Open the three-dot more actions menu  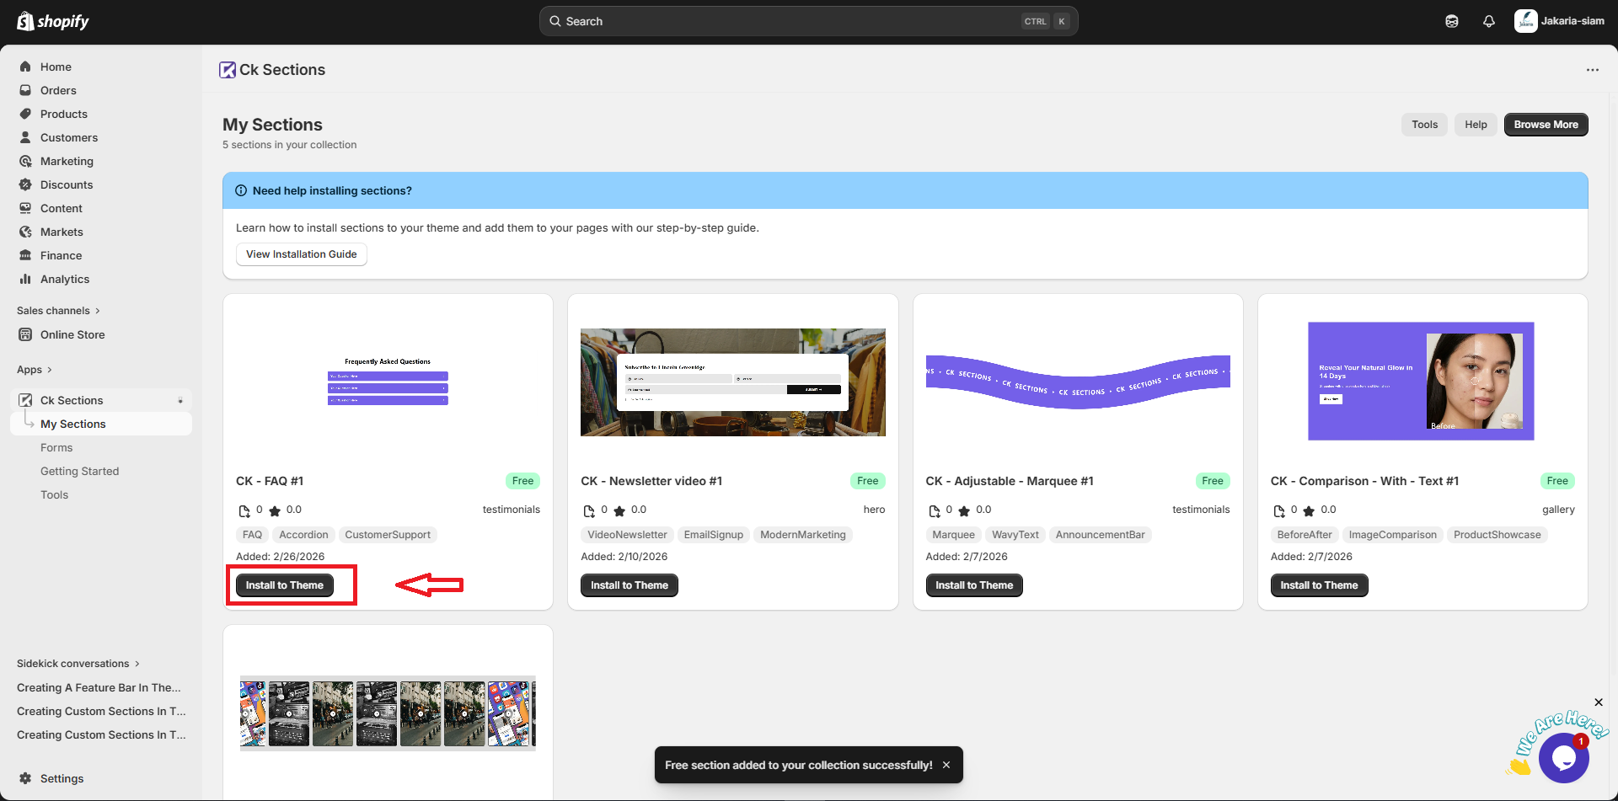1592,70
